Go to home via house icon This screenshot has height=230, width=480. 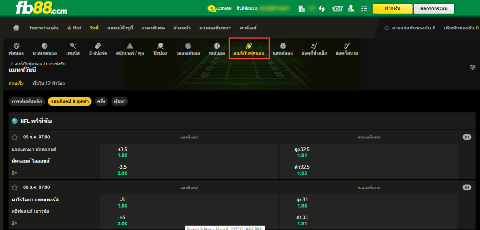16,28
